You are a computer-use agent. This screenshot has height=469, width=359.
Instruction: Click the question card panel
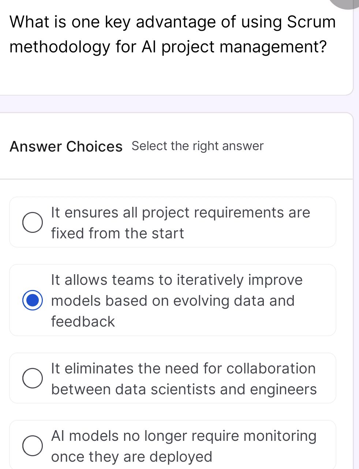(176, 48)
